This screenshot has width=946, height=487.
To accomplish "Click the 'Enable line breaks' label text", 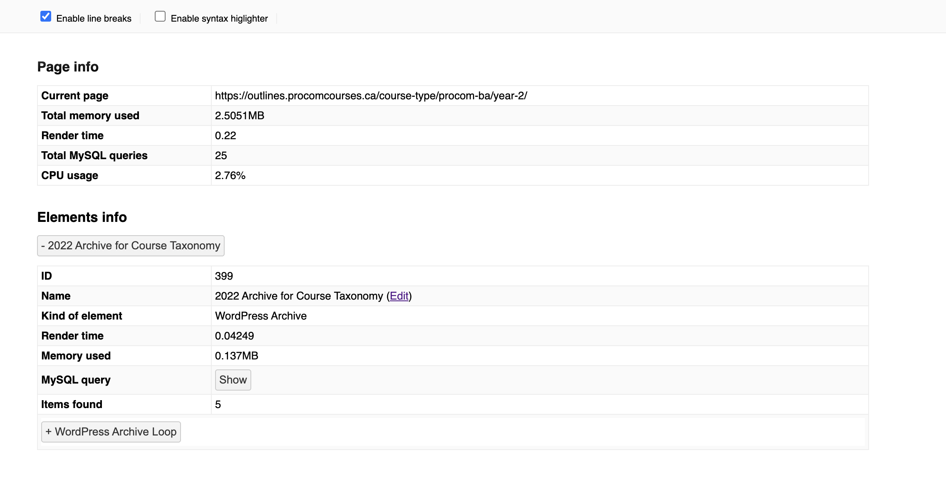I will point(94,19).
